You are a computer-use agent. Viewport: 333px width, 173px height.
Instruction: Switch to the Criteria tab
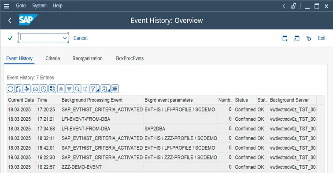(x=53, y=58)
